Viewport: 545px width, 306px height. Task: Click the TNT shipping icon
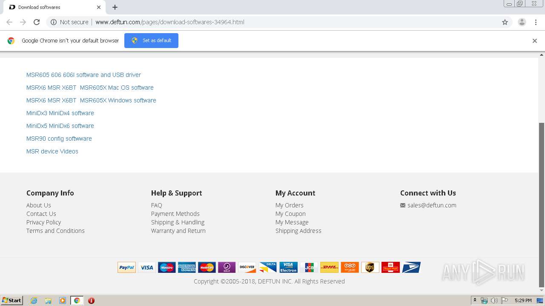(x=350, y=267)
